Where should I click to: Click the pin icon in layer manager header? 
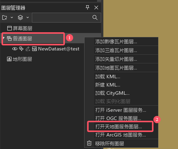tap(87, 7)
